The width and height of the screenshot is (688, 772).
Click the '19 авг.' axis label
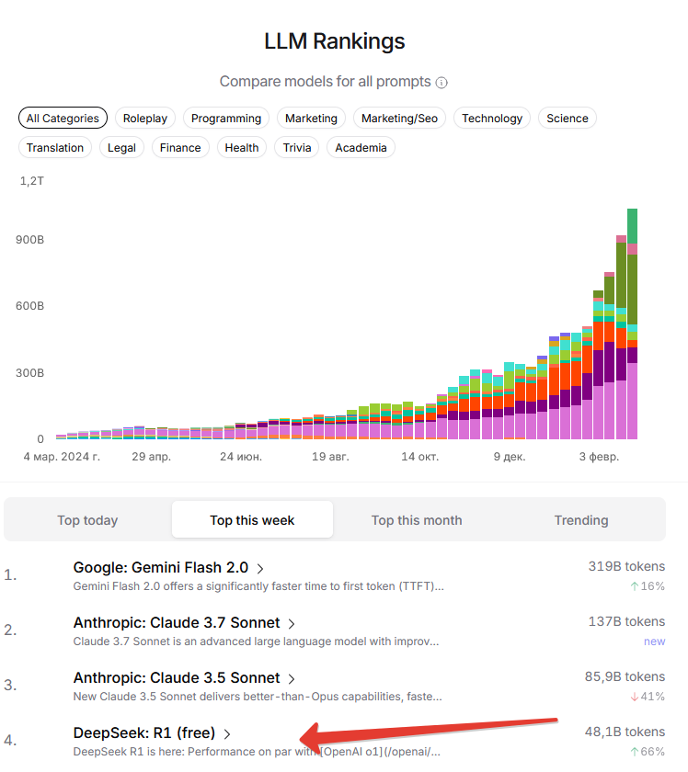(x=330, y=457)
